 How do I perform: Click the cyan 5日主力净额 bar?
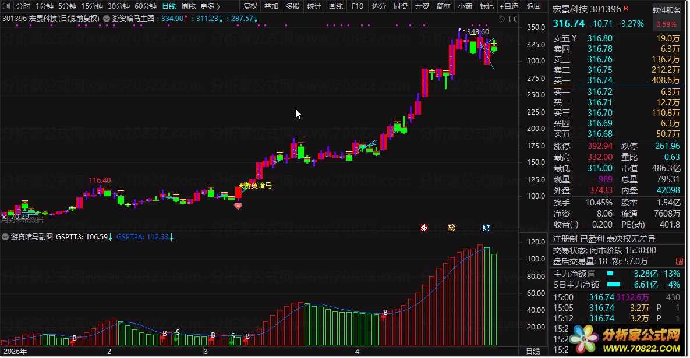[614, 285]
